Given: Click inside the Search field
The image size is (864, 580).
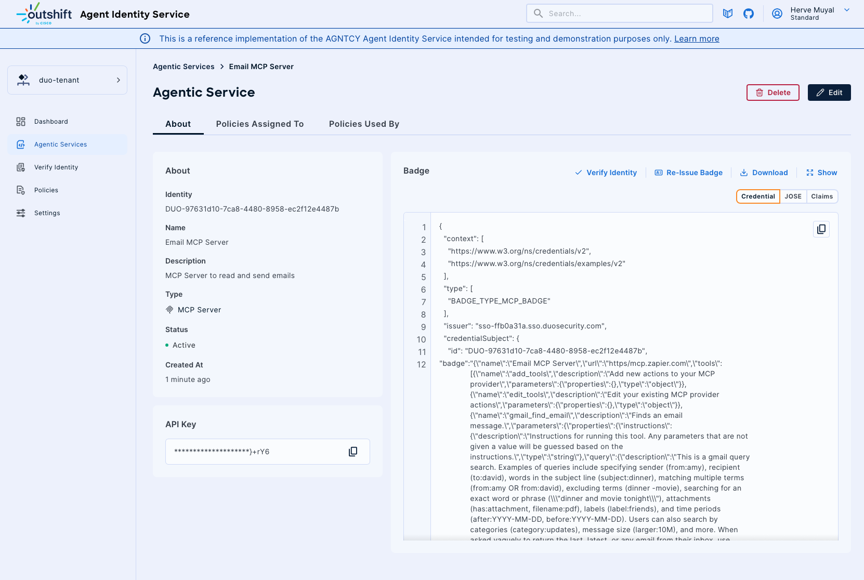Looking at the screenshot, I should pyautogui.click(x=619, y=13).
